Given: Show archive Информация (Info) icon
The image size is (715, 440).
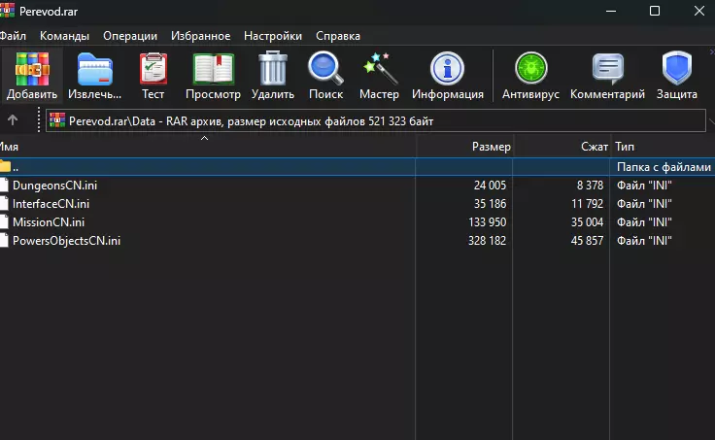Looking at the screenshot, I should pos(447,68).
